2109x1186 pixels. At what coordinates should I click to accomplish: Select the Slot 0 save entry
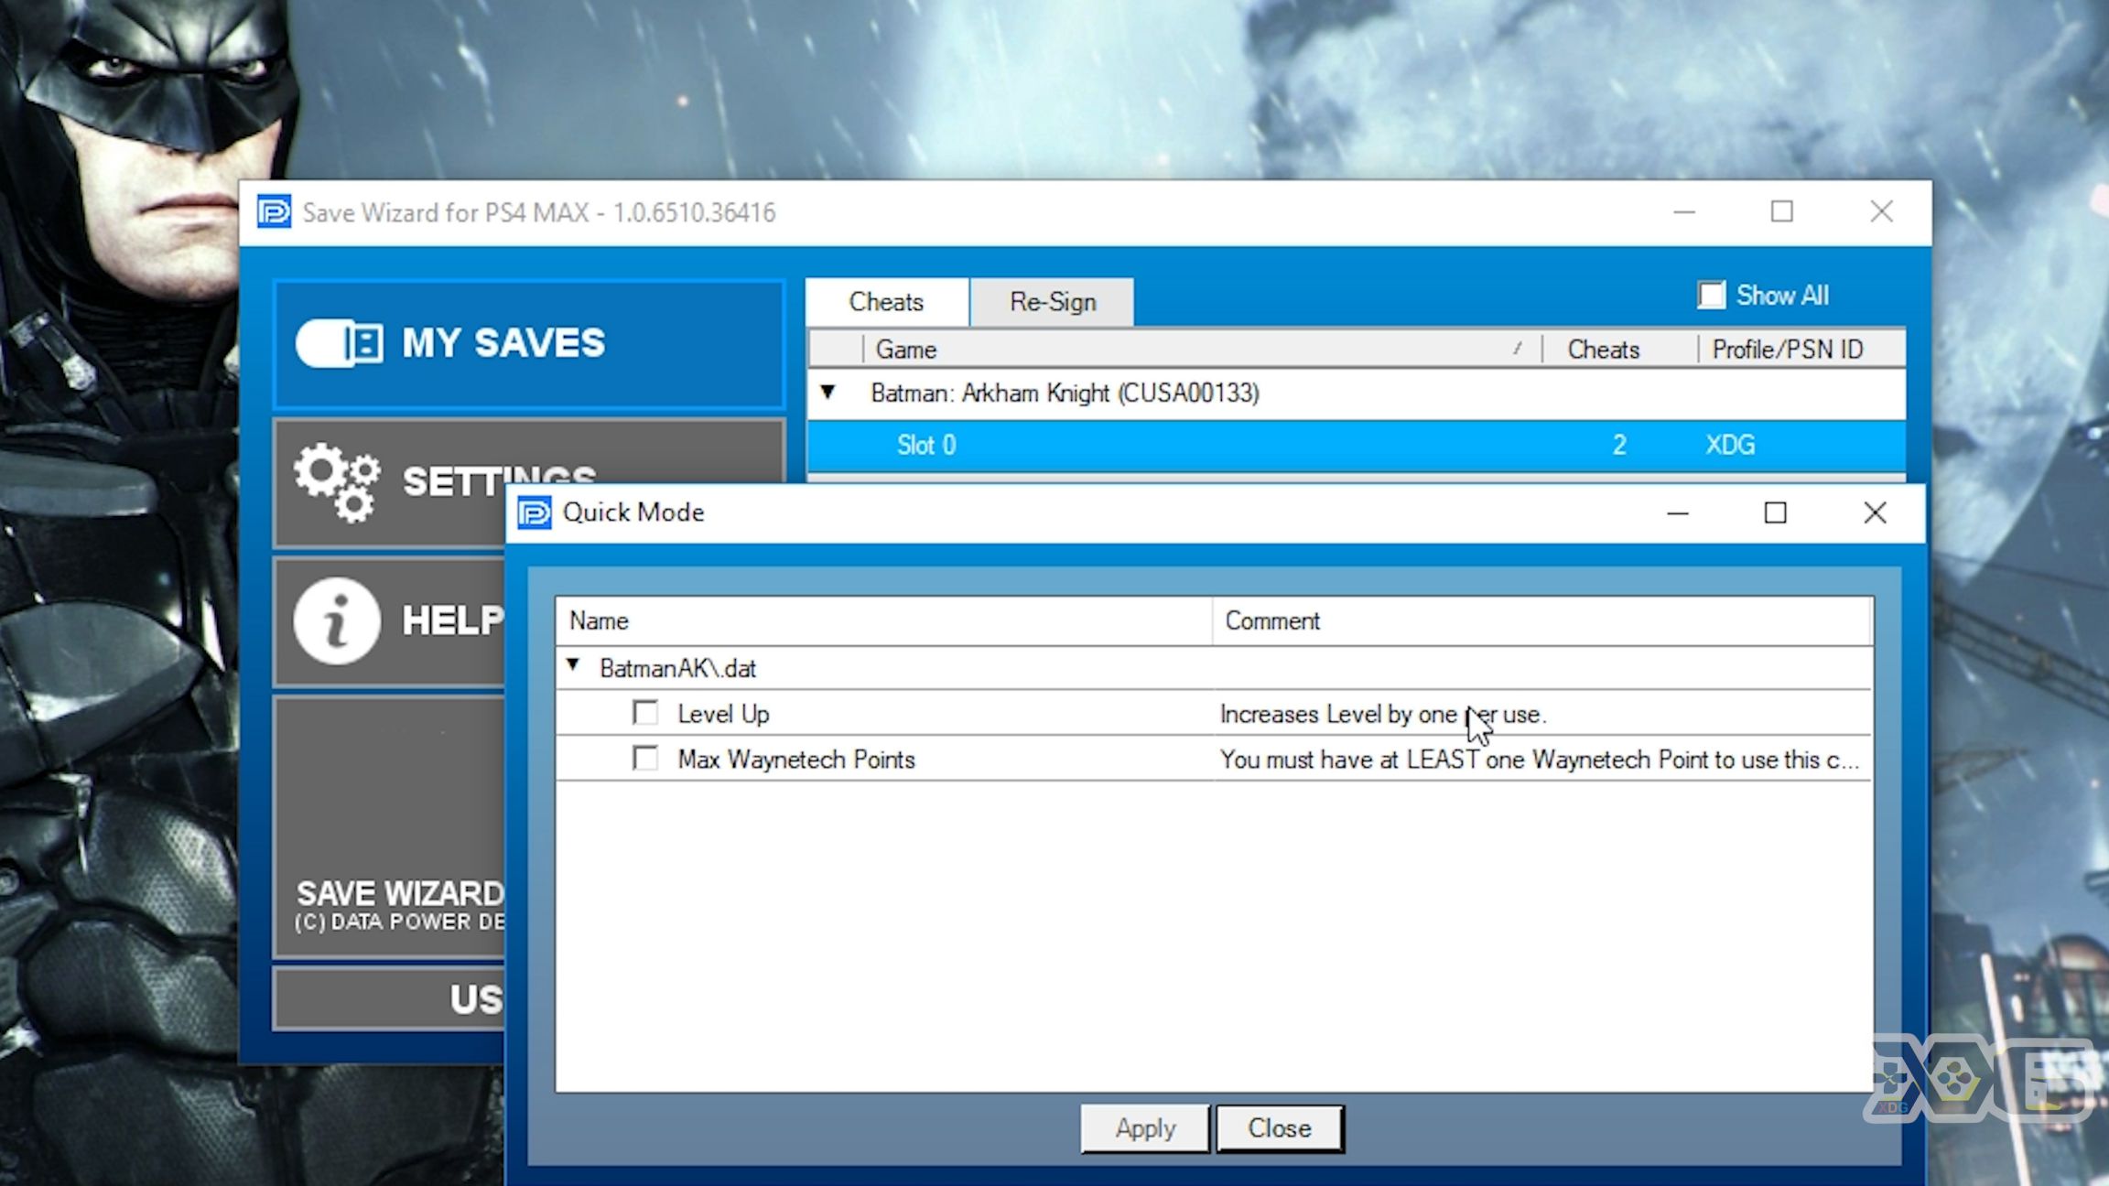[x=927, y=445]
